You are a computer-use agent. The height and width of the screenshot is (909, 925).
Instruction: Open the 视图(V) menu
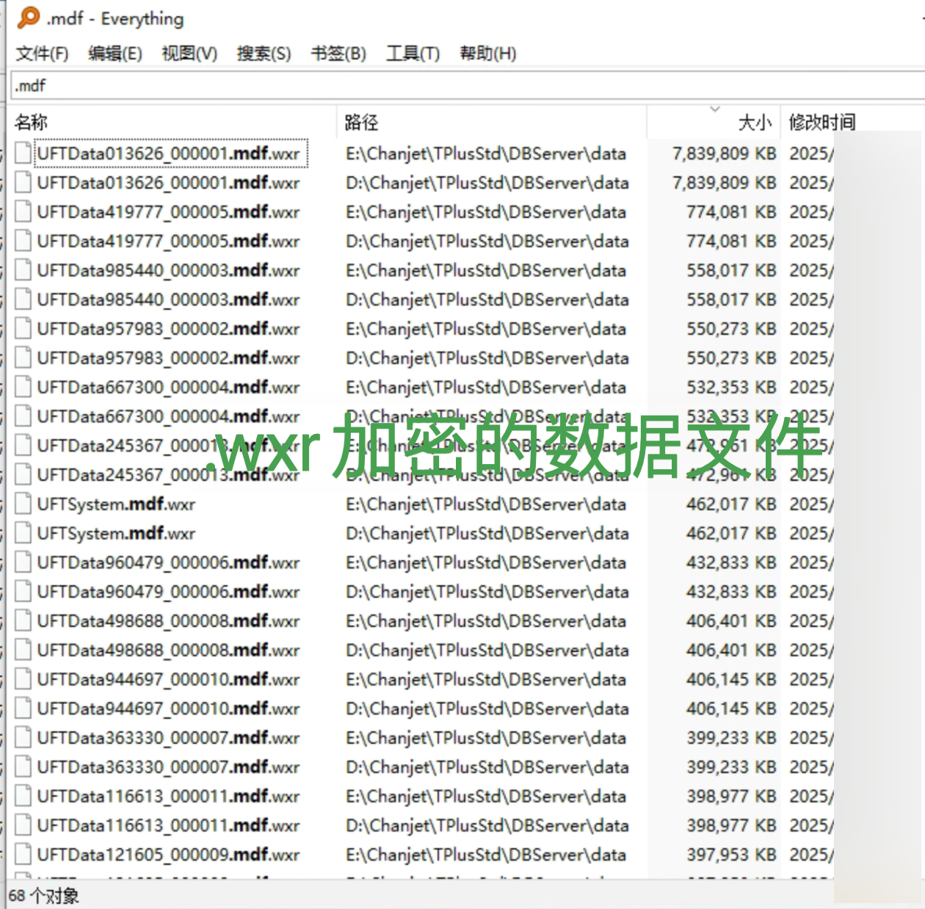click(189, 54)
